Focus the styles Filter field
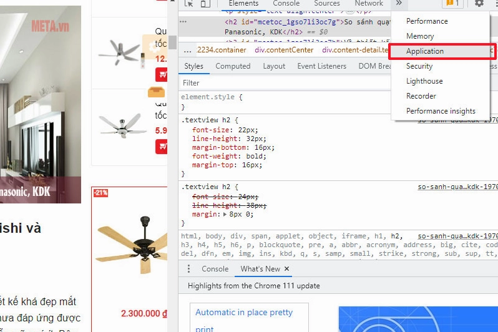Screen dimensions: 498x332 285,83
